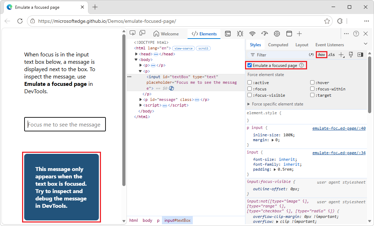Image resolution: width=374 pixels, height=226 pixels.
Task: Add more tools with plus icon
Action: pyautogui.click(x=299, y=34)
